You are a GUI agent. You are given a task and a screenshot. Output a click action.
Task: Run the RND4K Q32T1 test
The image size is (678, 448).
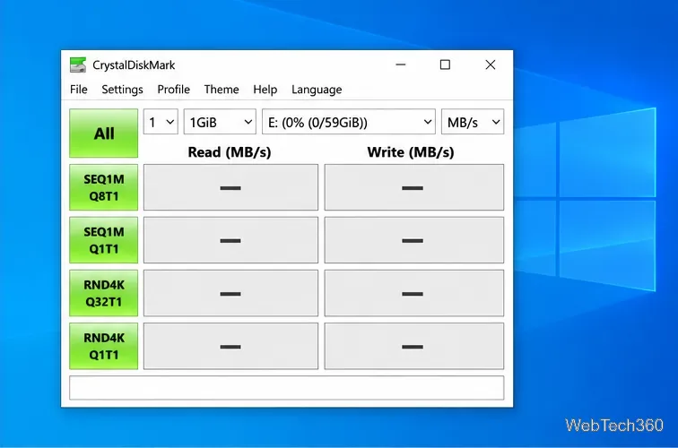point(104,293)
